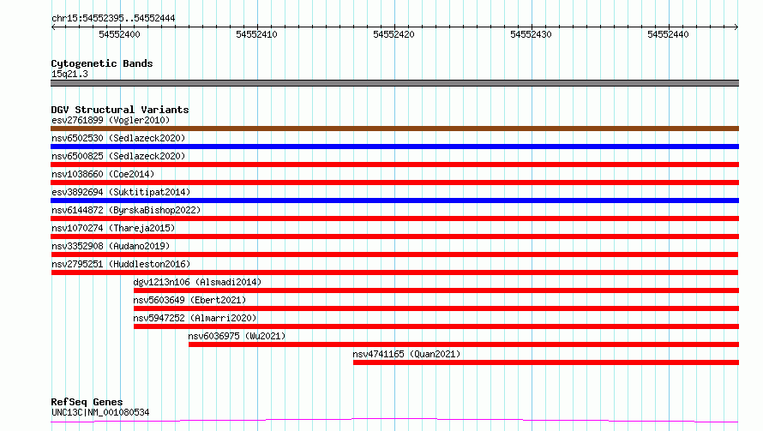This screenshot has height=431, width=763.
Task: Click the red nsv6036975 variant bar
Action: 464,344
